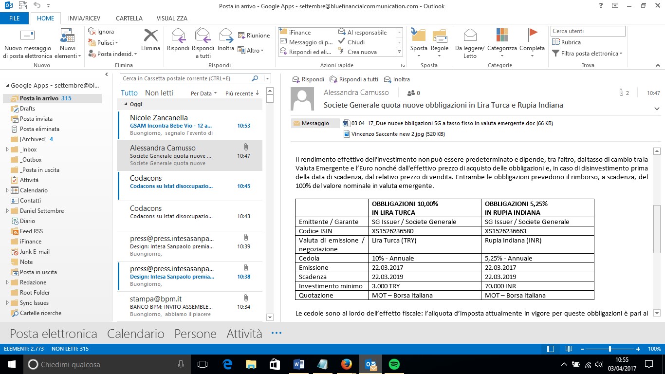
Task: Open the Categorizza color menu
Action: (502, 44)
